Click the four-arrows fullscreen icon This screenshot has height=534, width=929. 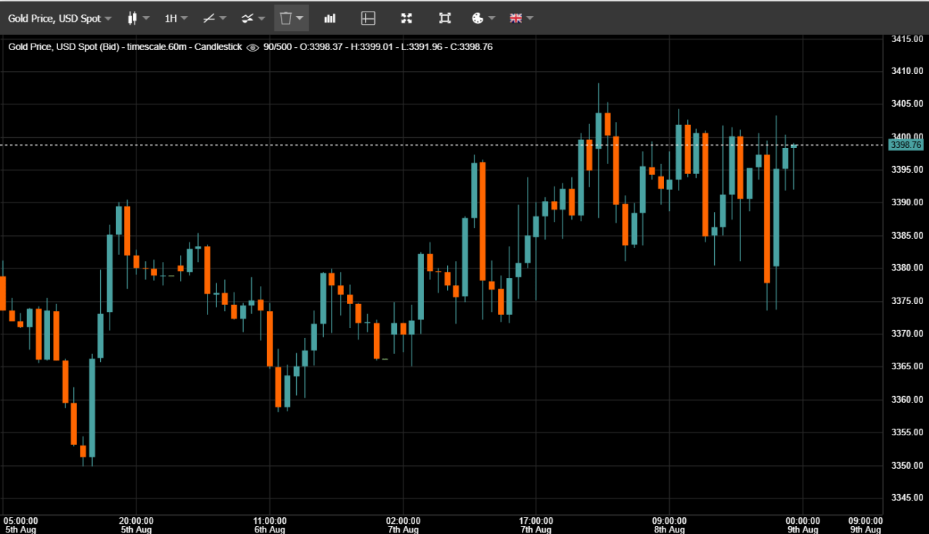[406, 18]
